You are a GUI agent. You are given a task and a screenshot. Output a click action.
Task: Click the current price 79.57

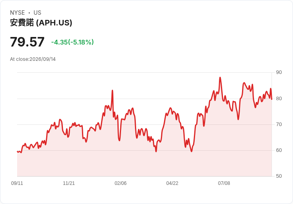[27, 42]
